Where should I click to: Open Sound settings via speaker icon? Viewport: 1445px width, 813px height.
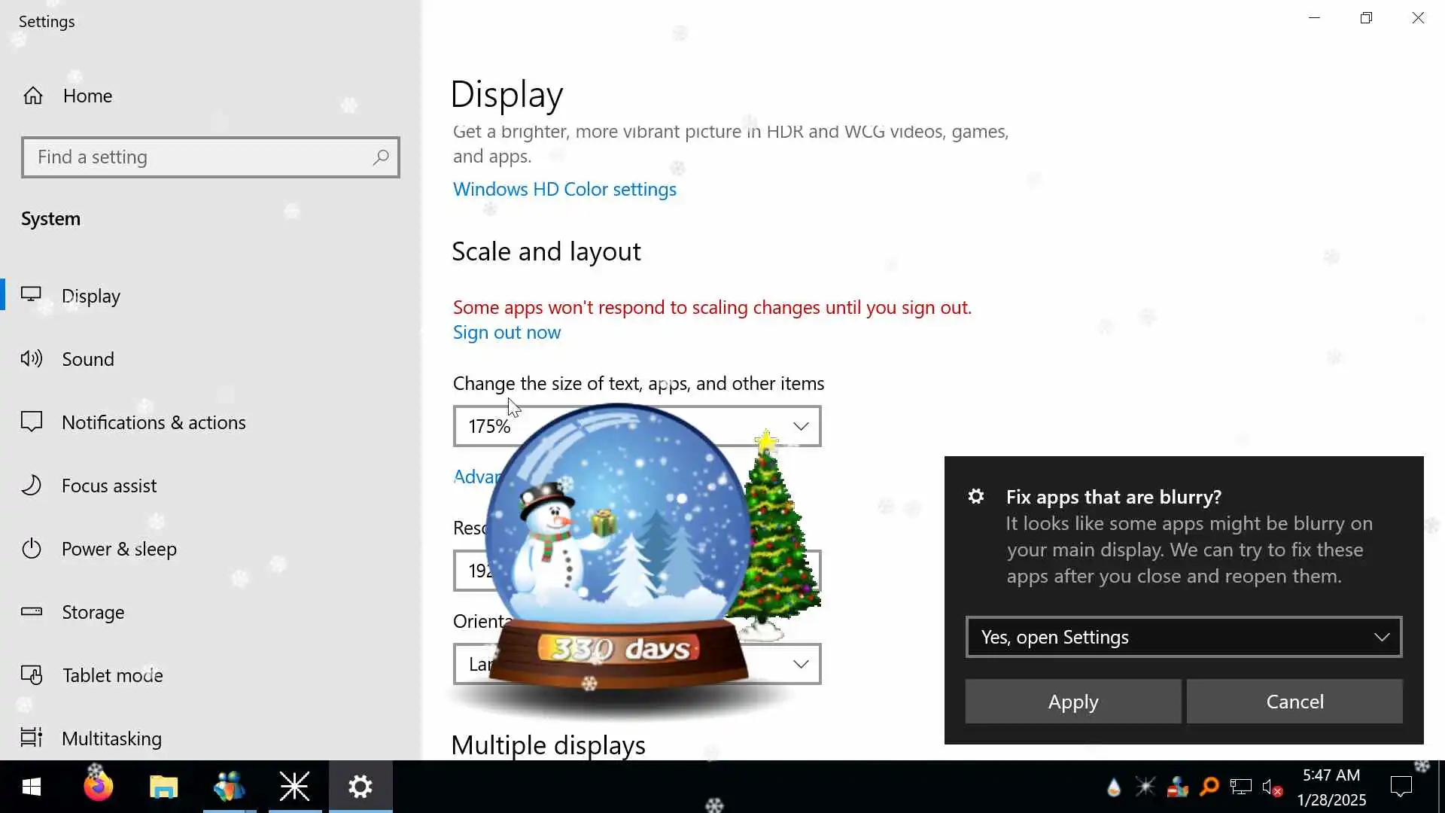pos(32,359)
